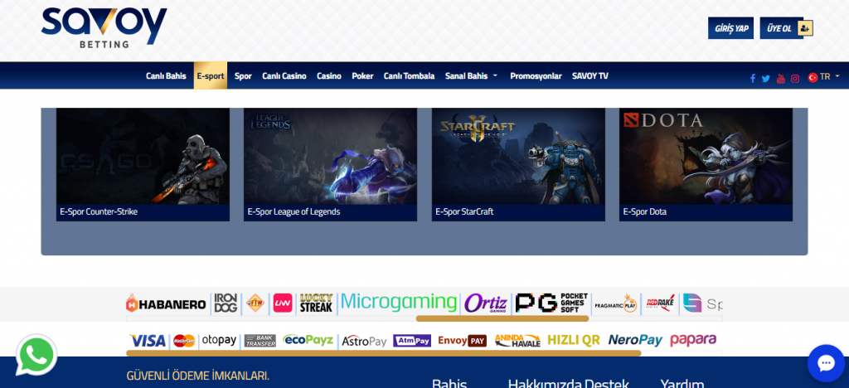Click the Hakkımızda Destek footer heading
This screenshot has height=388, width=849.
[x=569, y=383]
